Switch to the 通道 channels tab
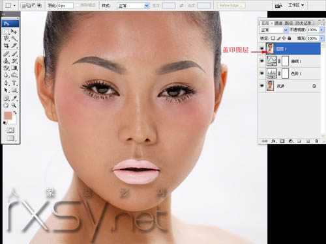 278,23
